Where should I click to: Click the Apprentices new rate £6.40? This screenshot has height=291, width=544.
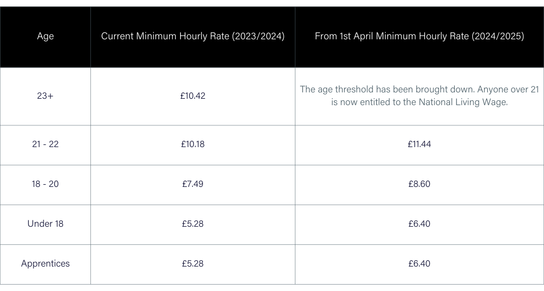(419, 263)
